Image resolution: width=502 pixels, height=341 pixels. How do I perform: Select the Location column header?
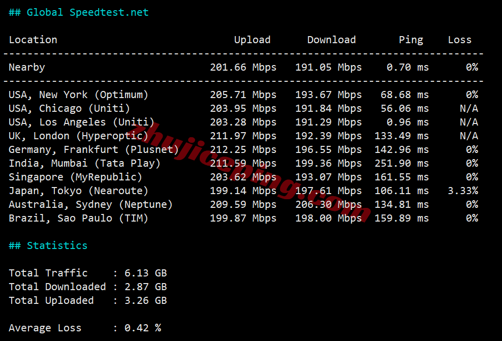33,40
